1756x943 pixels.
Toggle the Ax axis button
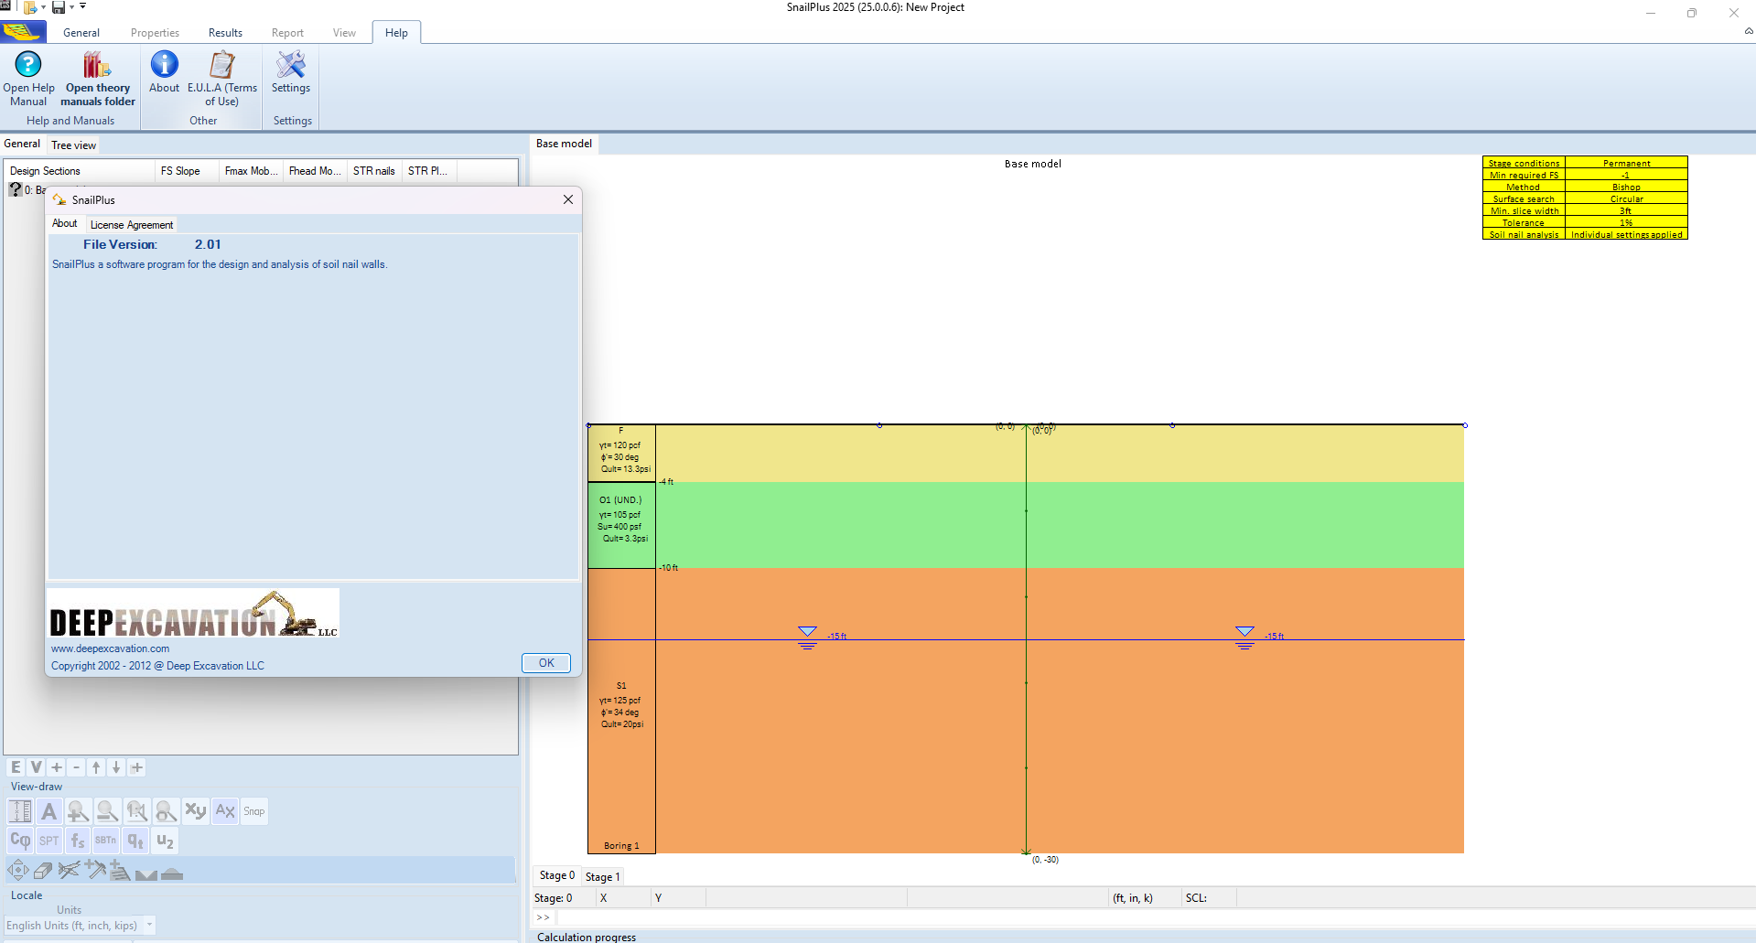coord(225,811)
